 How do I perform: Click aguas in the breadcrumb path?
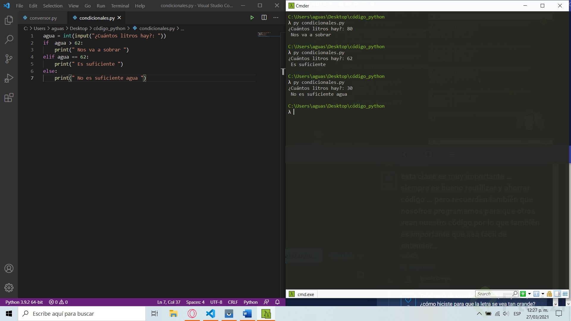(57, 28)
